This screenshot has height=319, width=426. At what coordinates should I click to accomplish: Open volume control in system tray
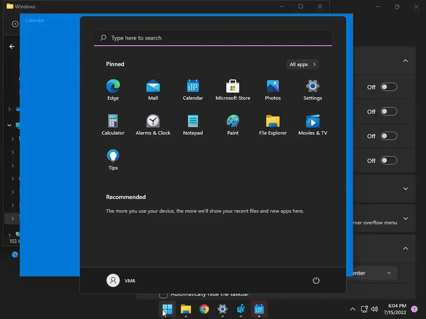(x=374, y=309)
